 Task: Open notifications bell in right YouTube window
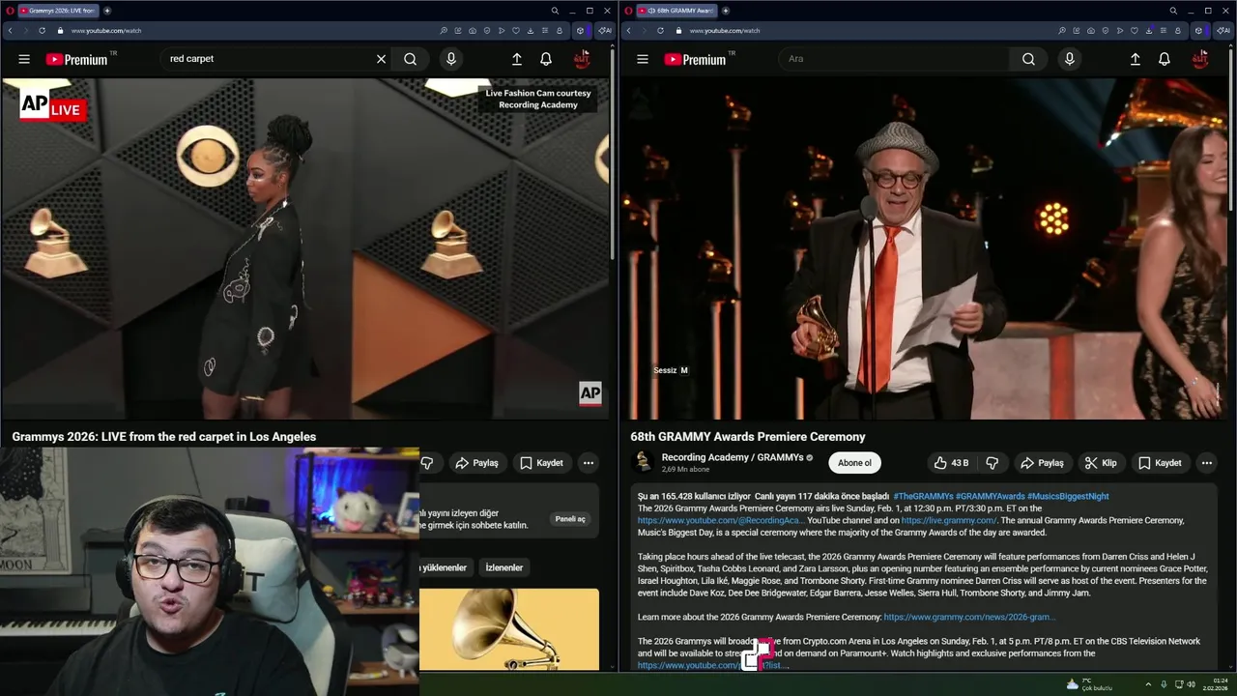click(x=1165, y=59)
